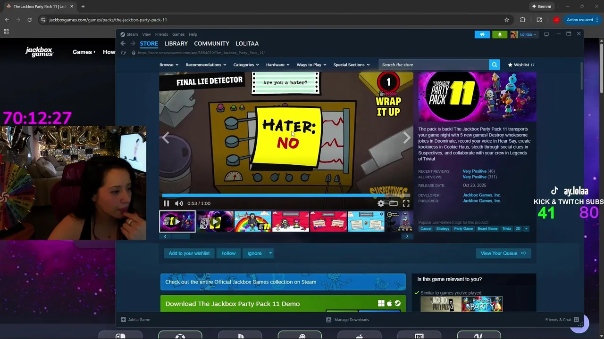The width and height of the screenshot is (604, 339).
Task: Open the View menu in Steam
Action: pyautogui.click(x=147, y=34)
